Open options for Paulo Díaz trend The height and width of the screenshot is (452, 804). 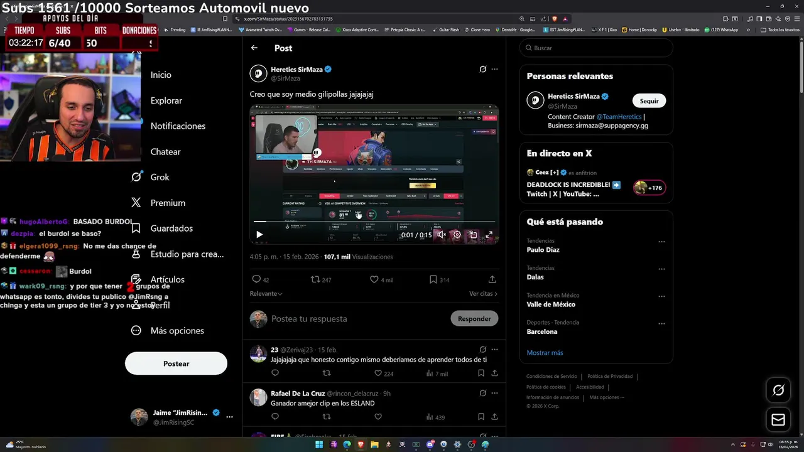tap(661, 242)
